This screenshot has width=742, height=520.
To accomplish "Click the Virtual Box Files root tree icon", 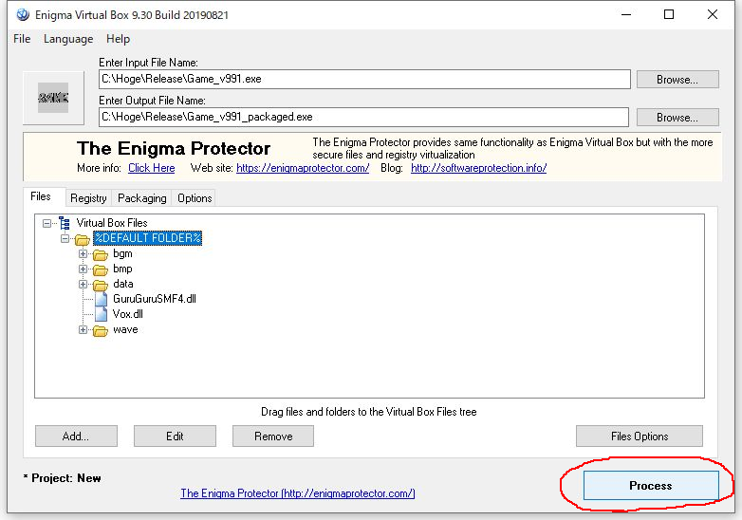I will (65, 223).
